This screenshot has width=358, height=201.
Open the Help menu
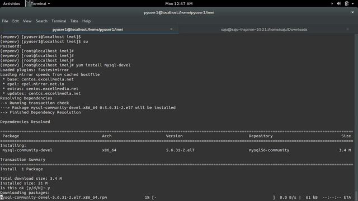pos(86,21)
